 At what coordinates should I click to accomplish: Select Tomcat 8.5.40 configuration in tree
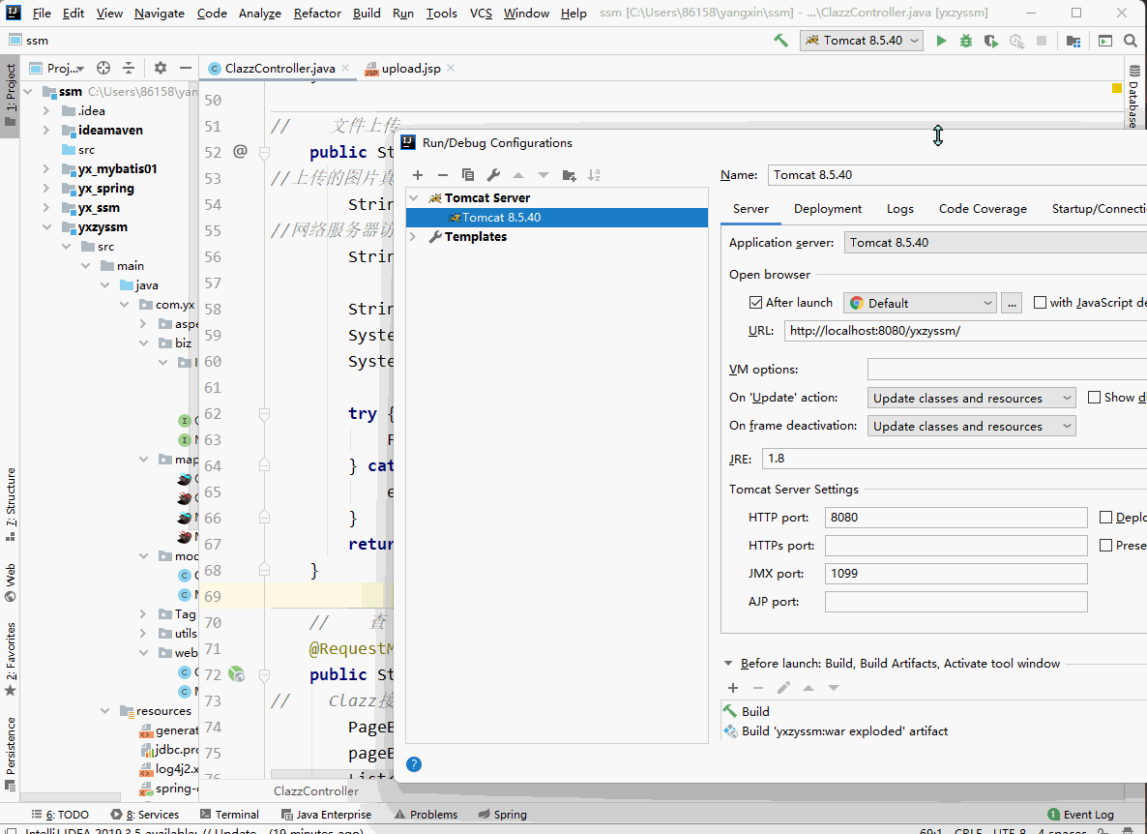point(557,218)
